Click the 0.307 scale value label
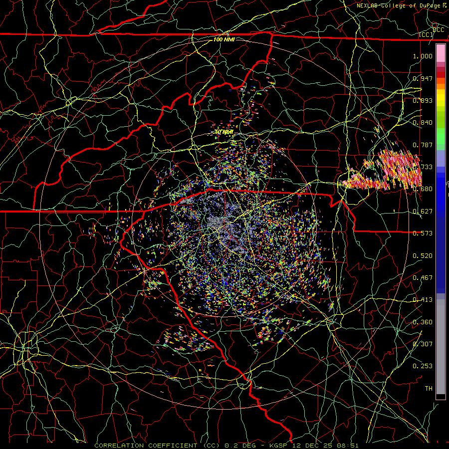 (423, 344)
